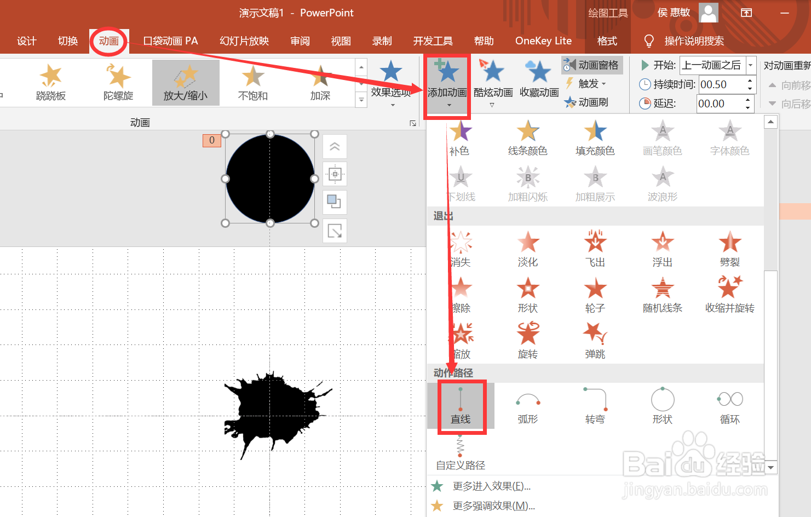Select the 跷跷板 emphasis animation

point(51,83)
